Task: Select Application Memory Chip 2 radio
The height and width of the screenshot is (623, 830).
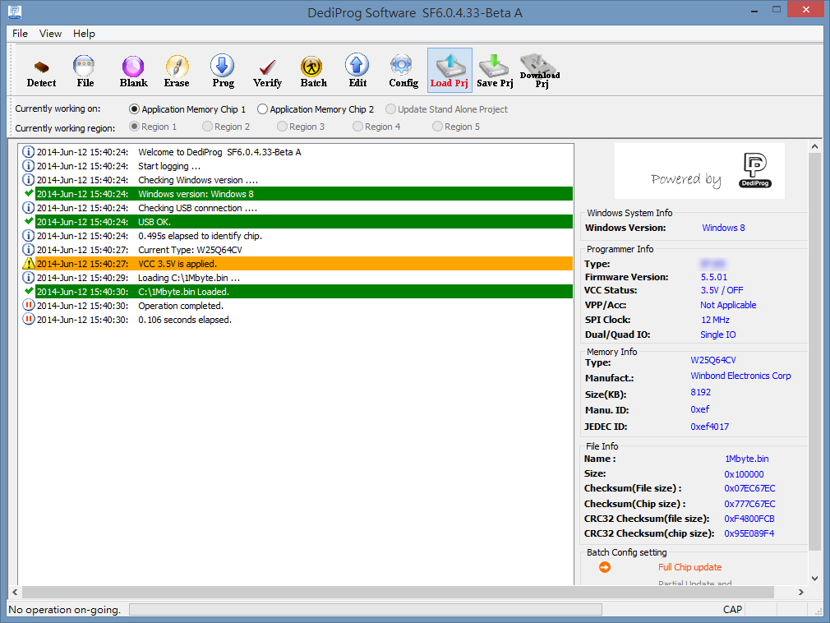Action: click(263, 109)
